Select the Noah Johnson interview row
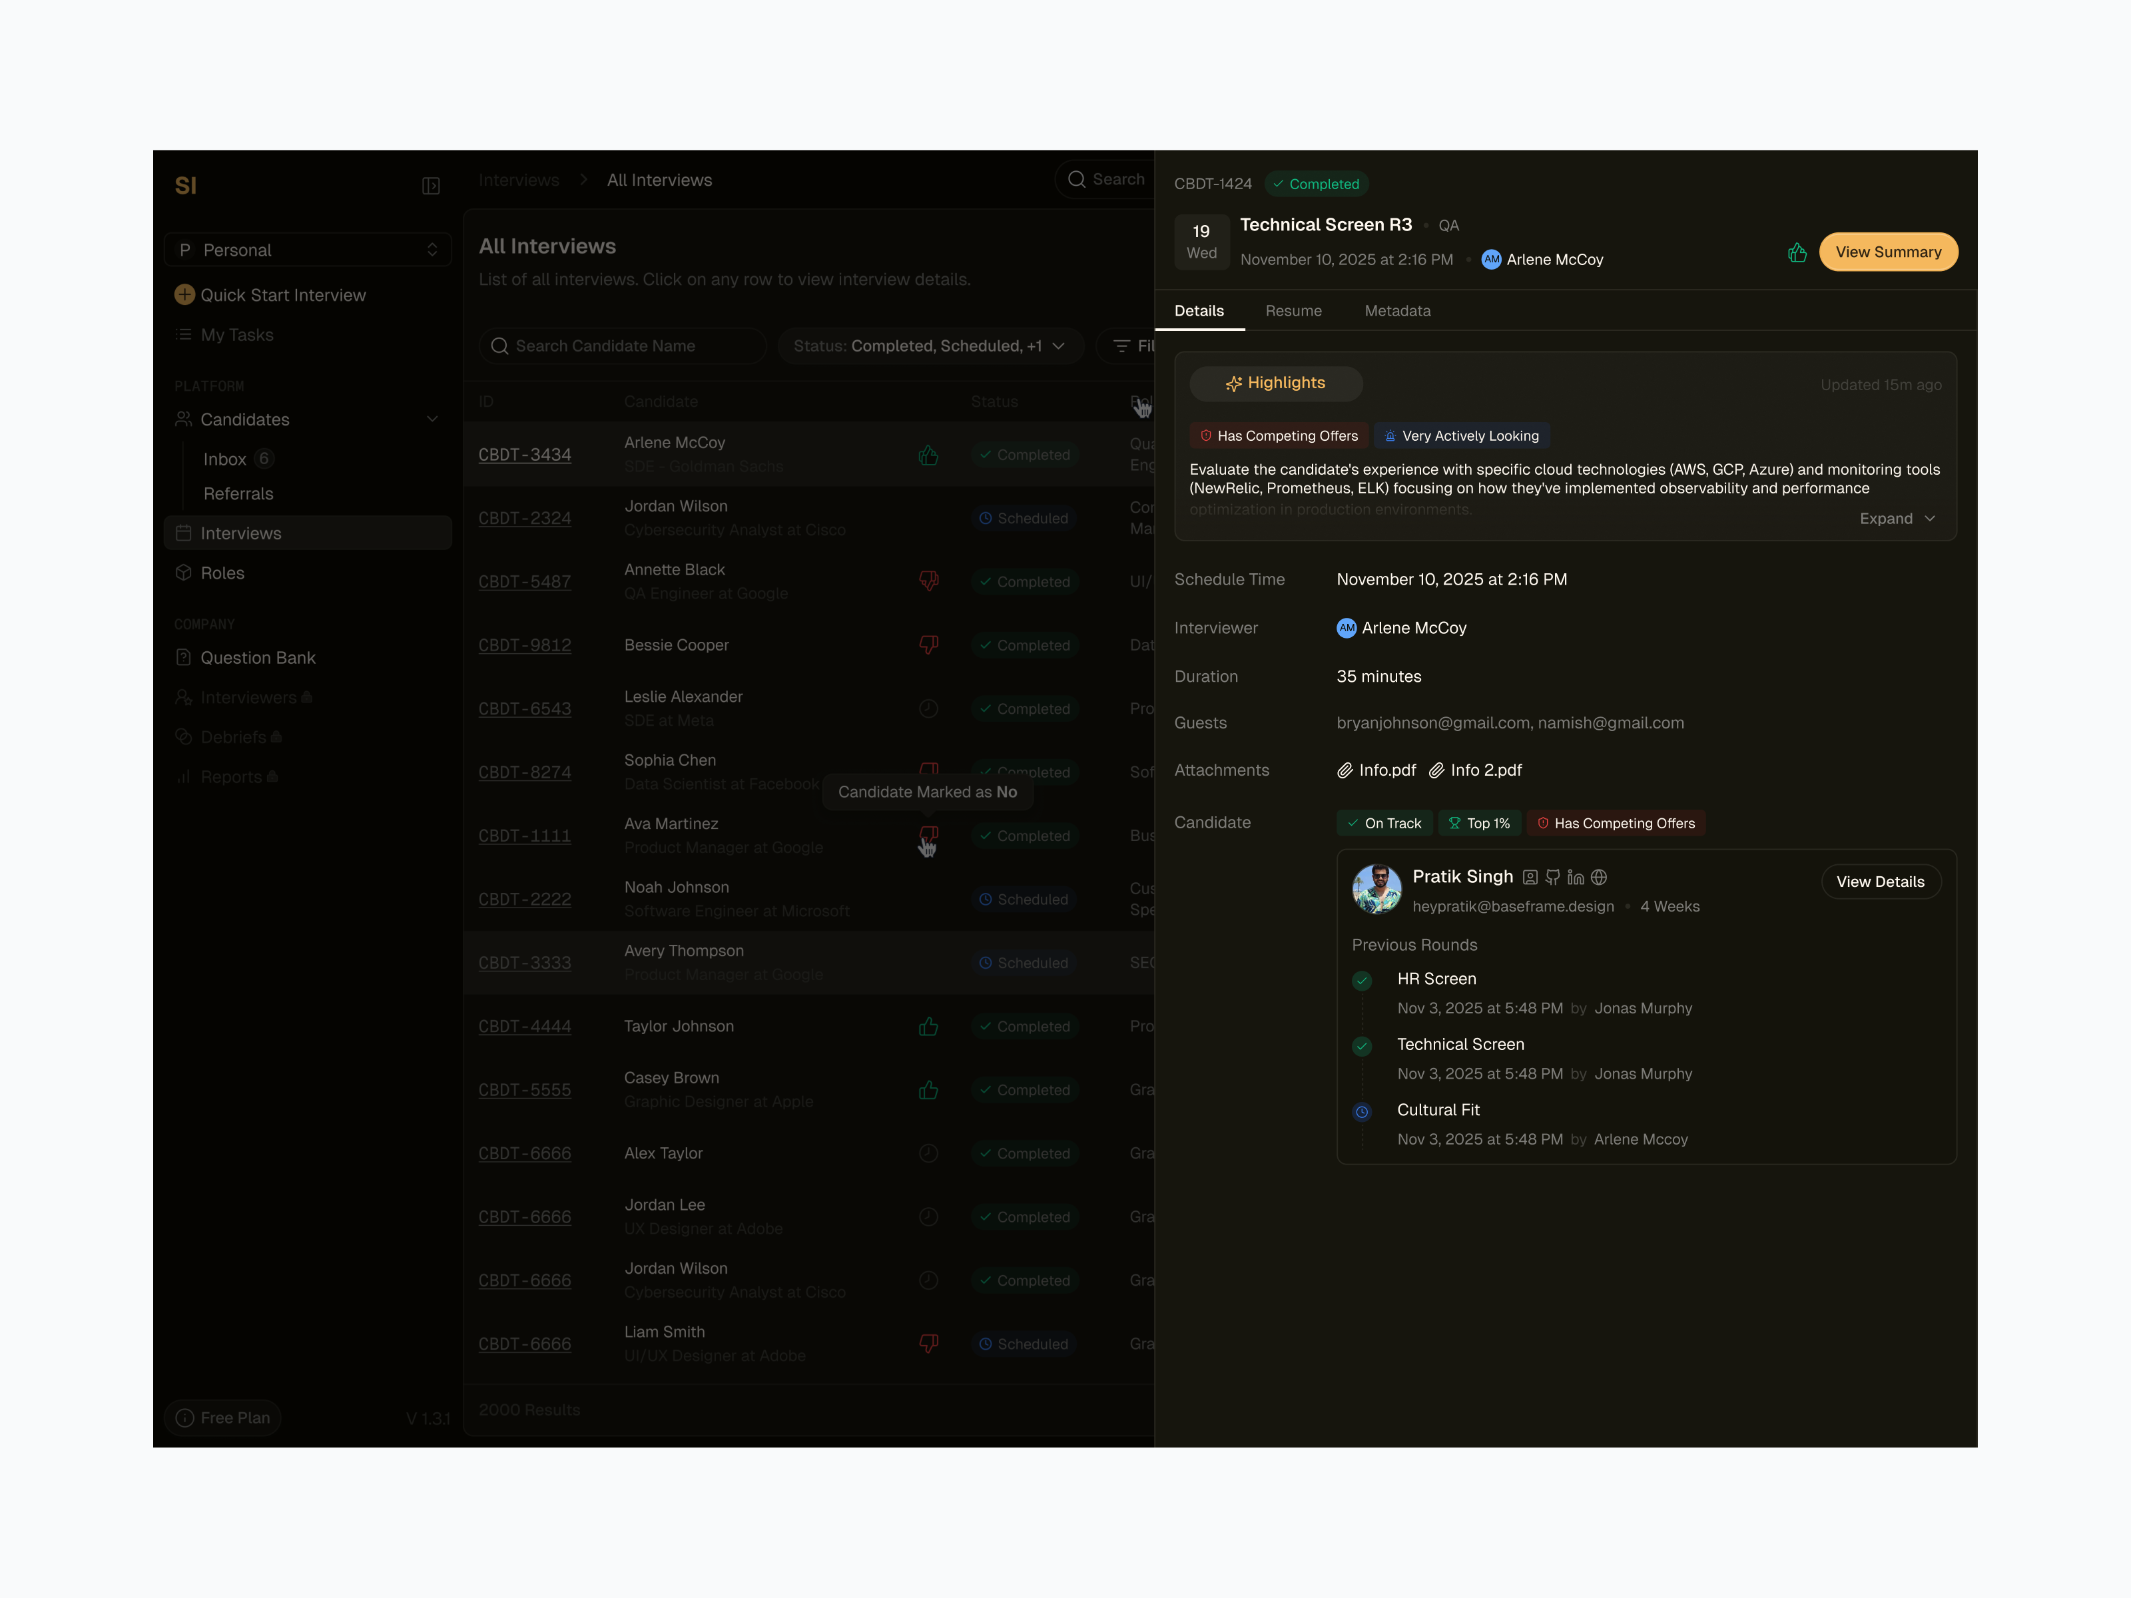The width and height of the screenshot is (2131, 1598). (809, 899)
